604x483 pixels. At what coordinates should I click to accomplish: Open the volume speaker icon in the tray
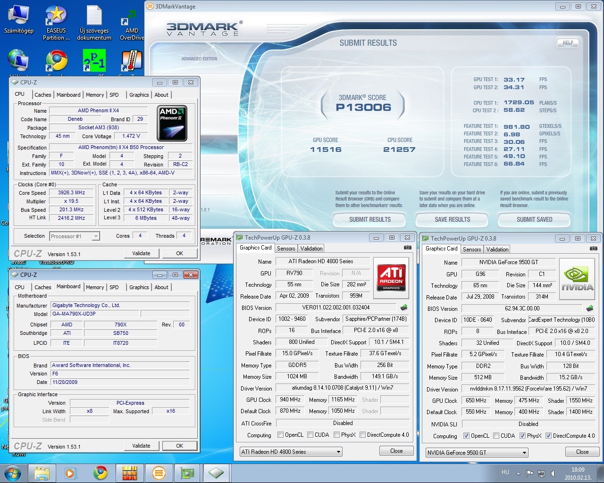[x=553, y=473]
